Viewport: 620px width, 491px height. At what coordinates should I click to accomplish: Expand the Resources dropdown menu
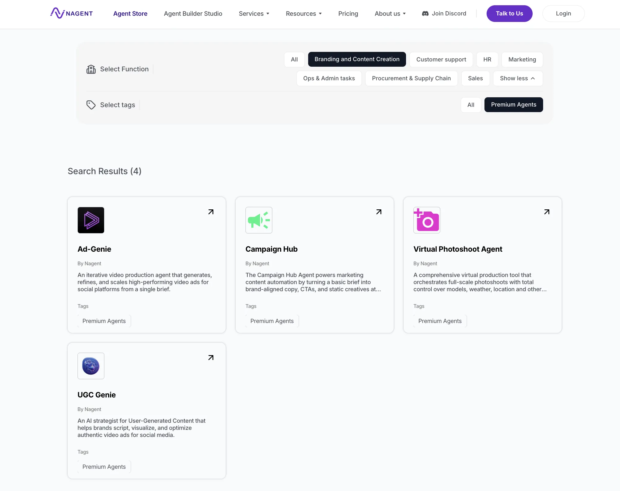click(x=304, y=14)
